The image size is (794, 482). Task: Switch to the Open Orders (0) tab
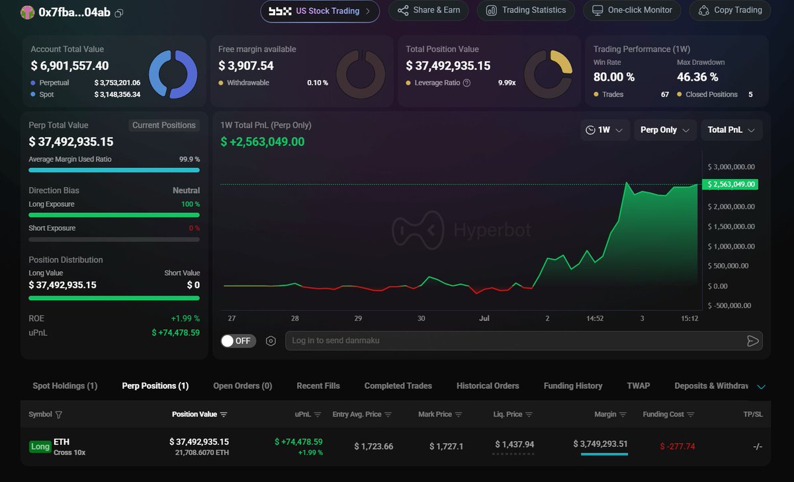point(243,385)
